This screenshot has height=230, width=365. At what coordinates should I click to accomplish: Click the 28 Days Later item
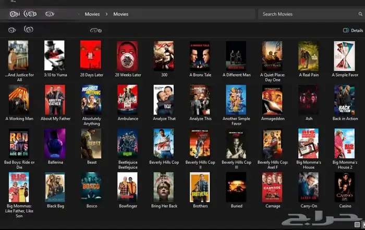[91, 55]
